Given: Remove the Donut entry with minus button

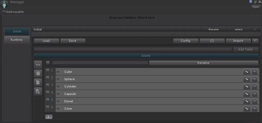Looking at the screenshot, I should [x=255, y=101].
